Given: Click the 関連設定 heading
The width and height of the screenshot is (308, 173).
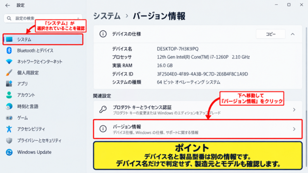Looking at the screenshot, I should click(102, 96).
